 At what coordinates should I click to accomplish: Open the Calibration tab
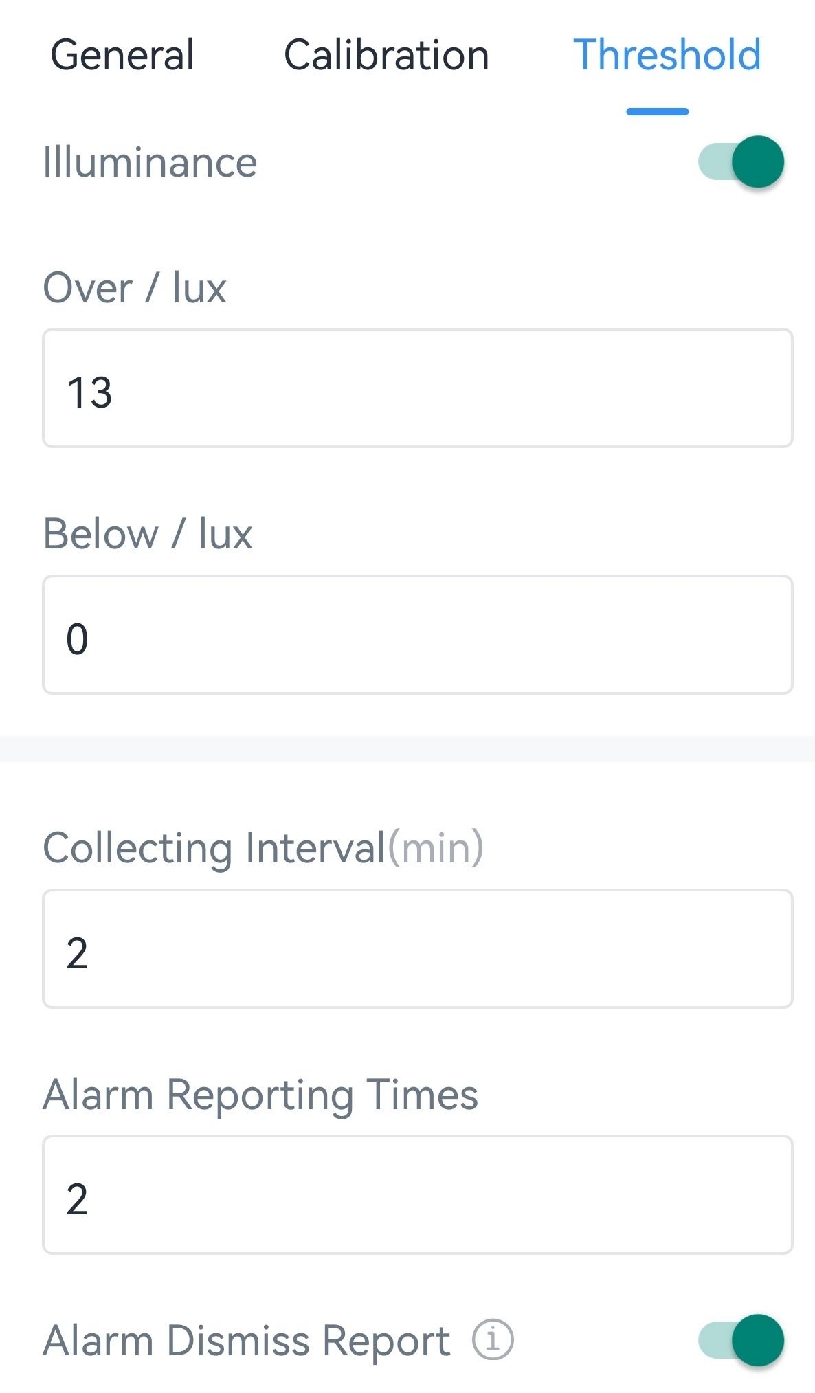point(386,55)
